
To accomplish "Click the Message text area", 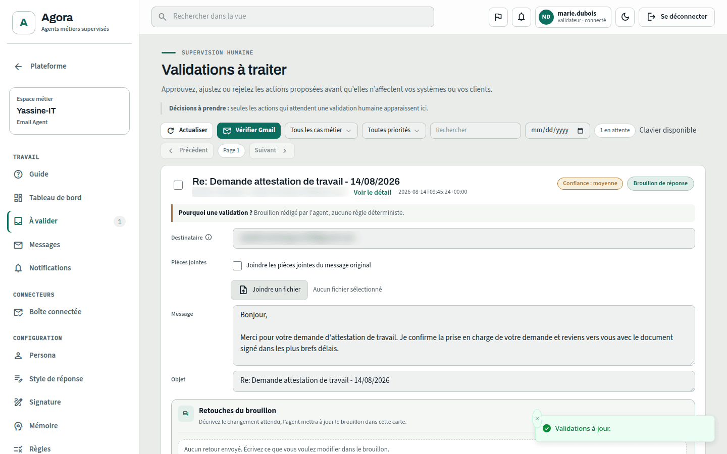I will [463, 335].
